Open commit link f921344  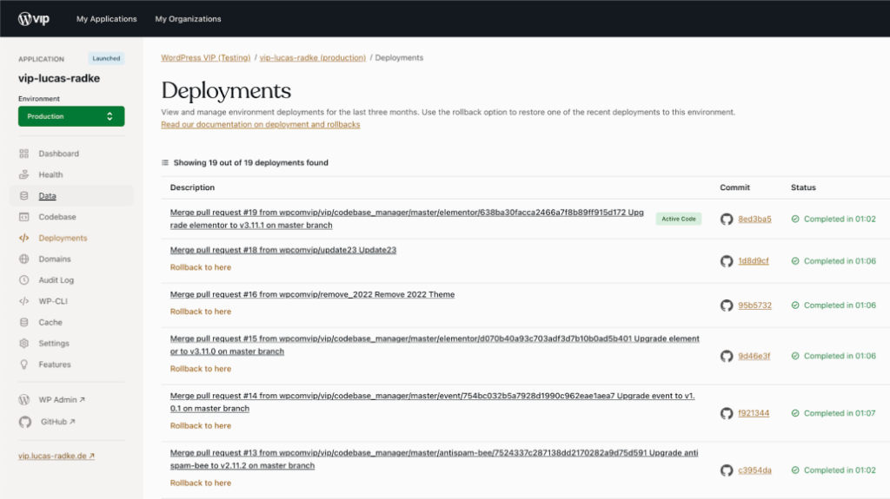(754, 413)
